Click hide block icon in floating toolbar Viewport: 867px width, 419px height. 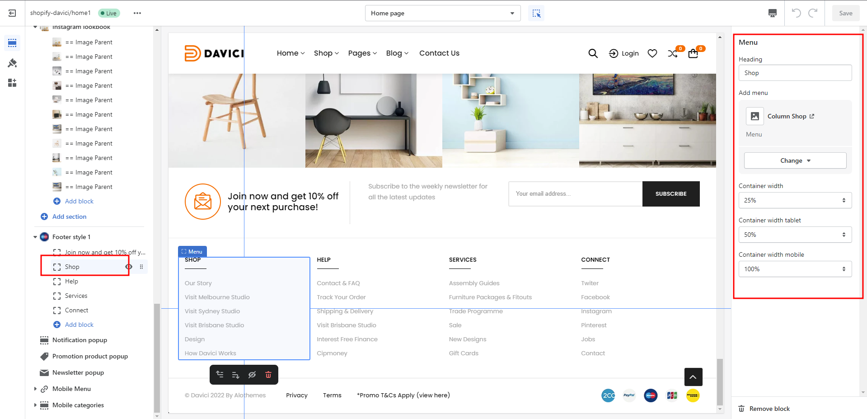(x=252, y=375)
